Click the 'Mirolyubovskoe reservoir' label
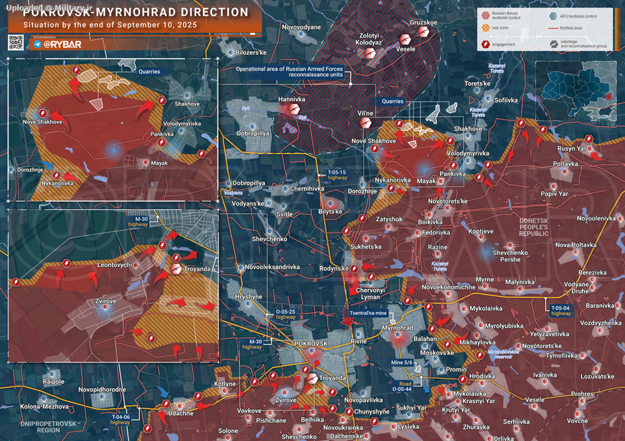Viewport: 625px width, 441px height. pos(503,355)
